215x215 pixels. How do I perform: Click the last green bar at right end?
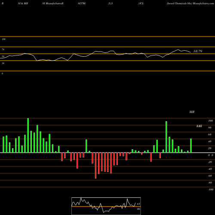191,146
